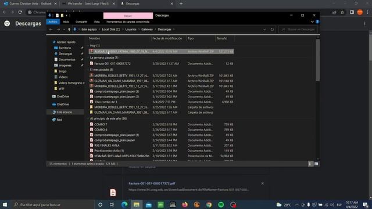The height and width of the screenshot is (209, 372).
Task: Open quick access toolbar dropdown arrow
Action: pyautogui.click(x=66, y=16)
